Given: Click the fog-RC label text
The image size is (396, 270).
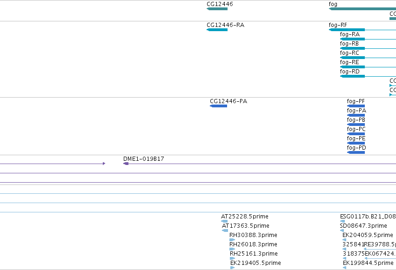Looking at the screenshot, I should tap(349, 53).
